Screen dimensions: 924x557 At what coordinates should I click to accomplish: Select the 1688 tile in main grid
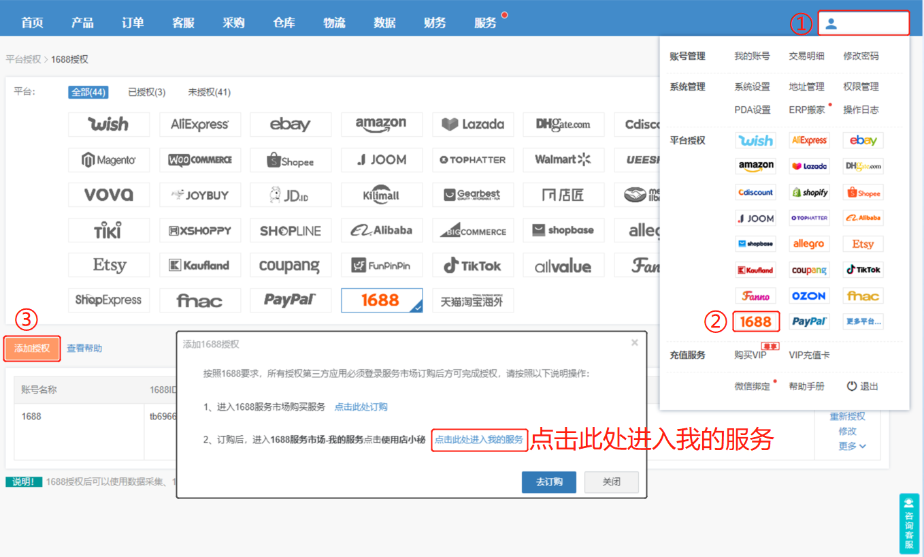[381, 300]
